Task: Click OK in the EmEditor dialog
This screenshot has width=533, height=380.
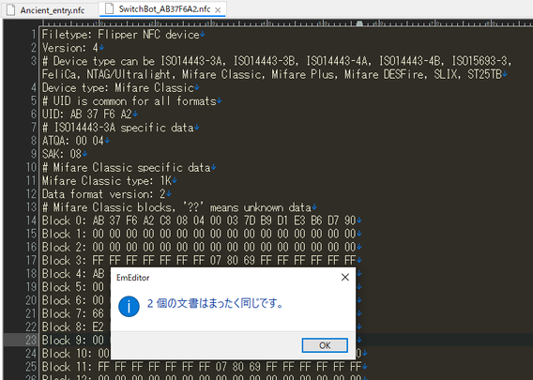Action: (325, 345)
